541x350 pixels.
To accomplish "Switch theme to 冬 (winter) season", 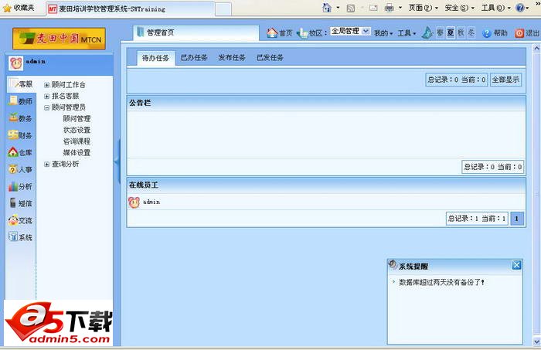I will click(471, 33).
